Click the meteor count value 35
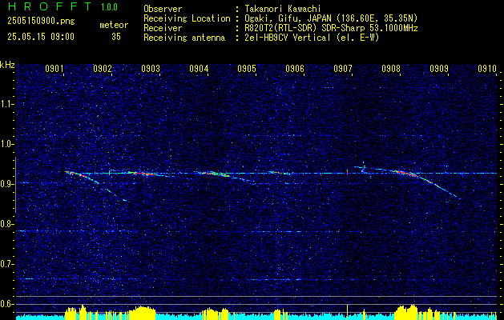The height and width of the screenshot is (320, 504). pos(116,37)
